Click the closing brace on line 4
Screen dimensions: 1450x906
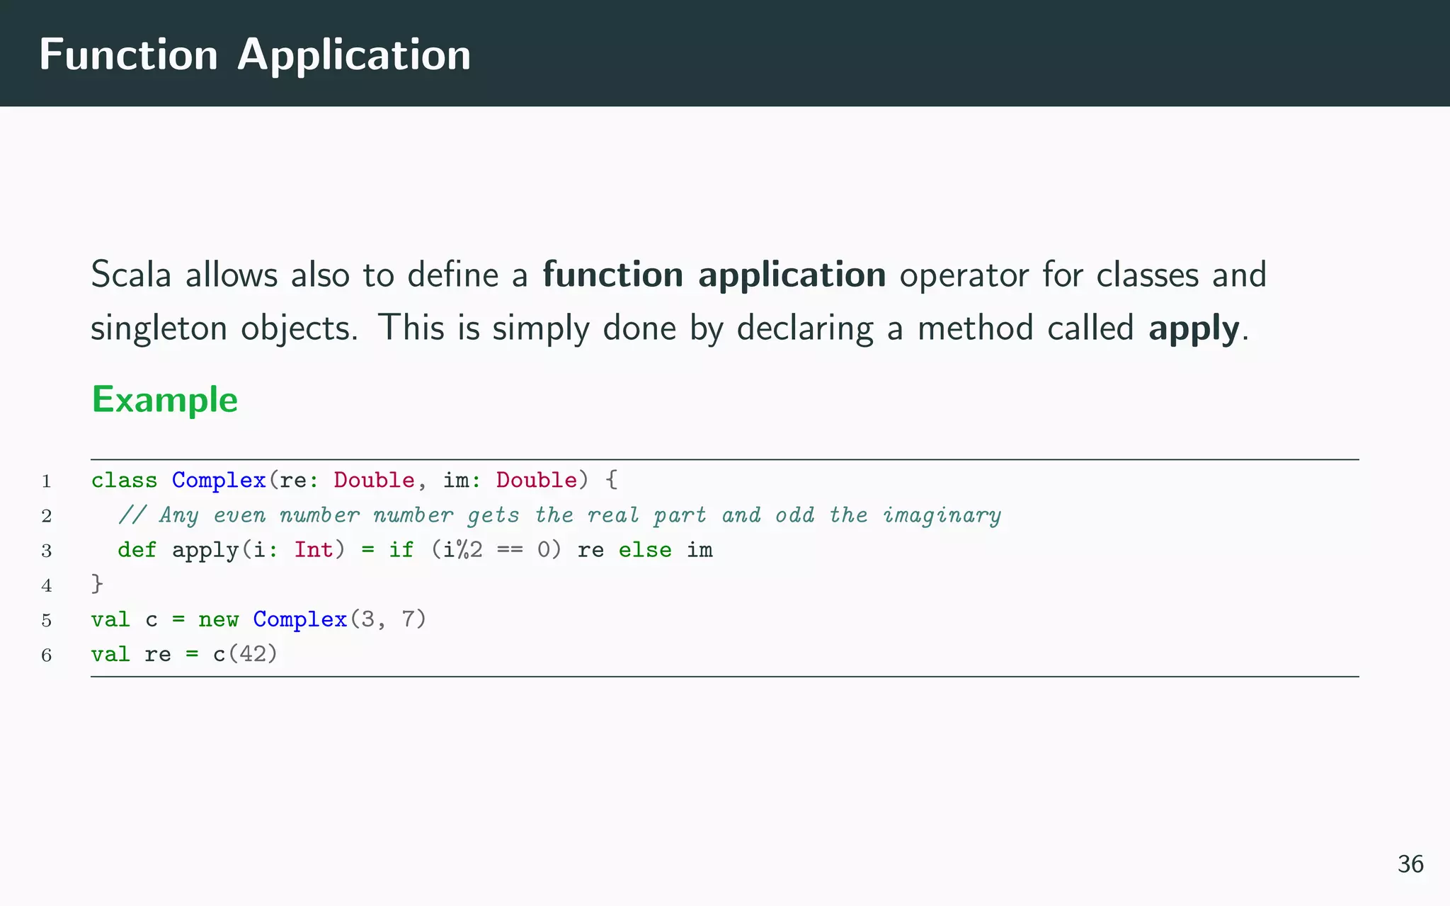pyautogui.click(x=97, y=584)
